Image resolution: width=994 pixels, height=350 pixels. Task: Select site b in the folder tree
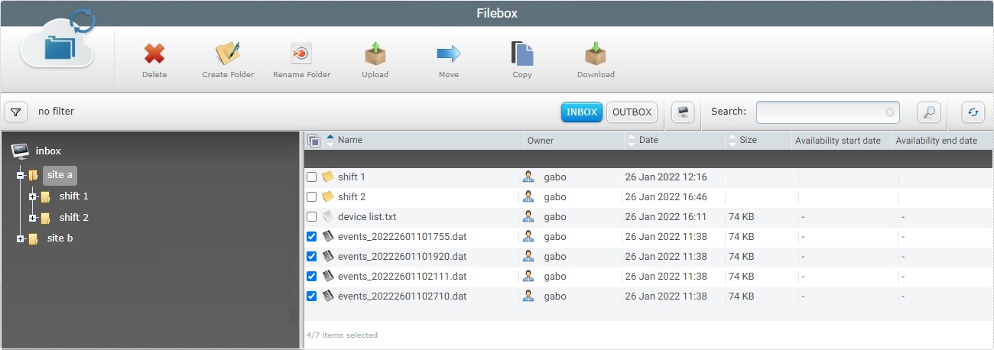pos(60,238)
